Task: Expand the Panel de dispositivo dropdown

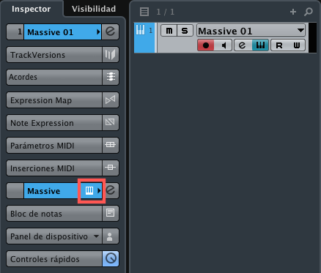Action: (96, 236)
